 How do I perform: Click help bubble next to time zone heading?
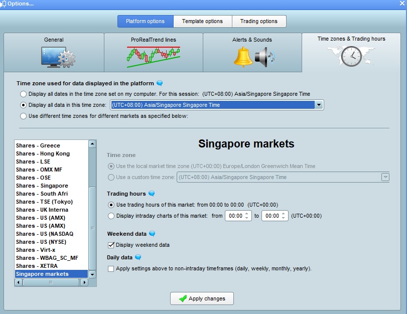tap(160, 83)
